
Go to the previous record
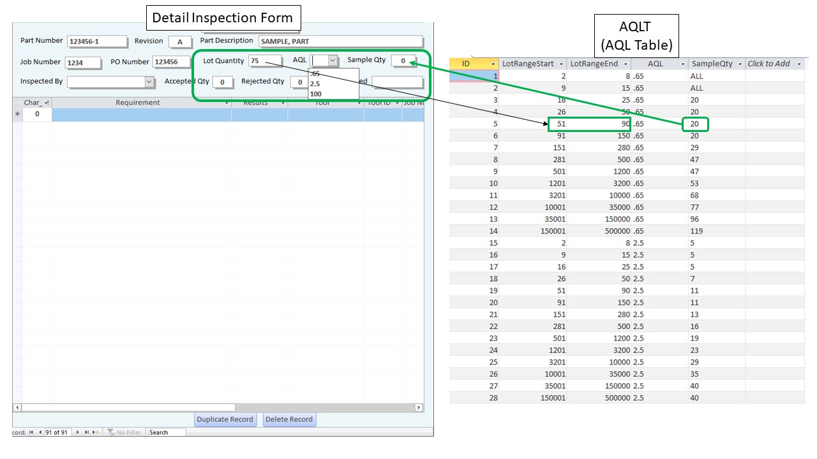(40, 432)
